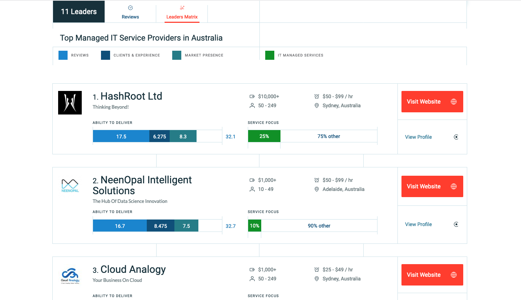Click Cloud Analogy $1,000+ tag icon
Screen dimensions: 521x300
point(252,270)
